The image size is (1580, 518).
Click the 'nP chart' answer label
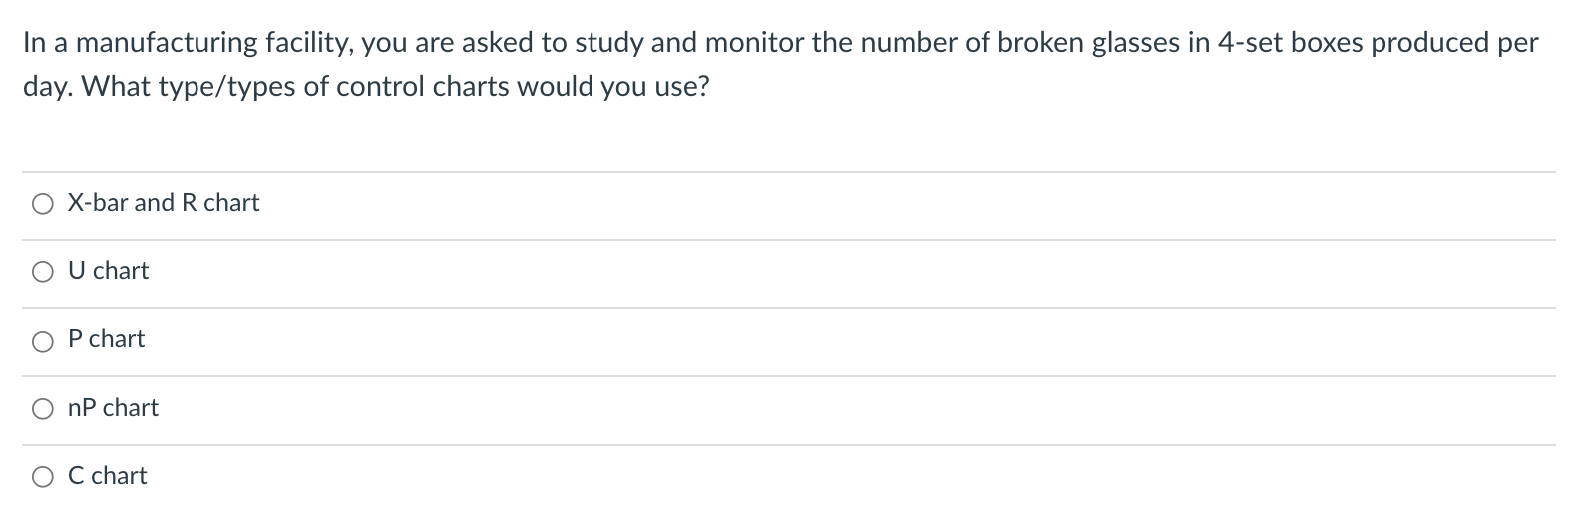[113, 408]
